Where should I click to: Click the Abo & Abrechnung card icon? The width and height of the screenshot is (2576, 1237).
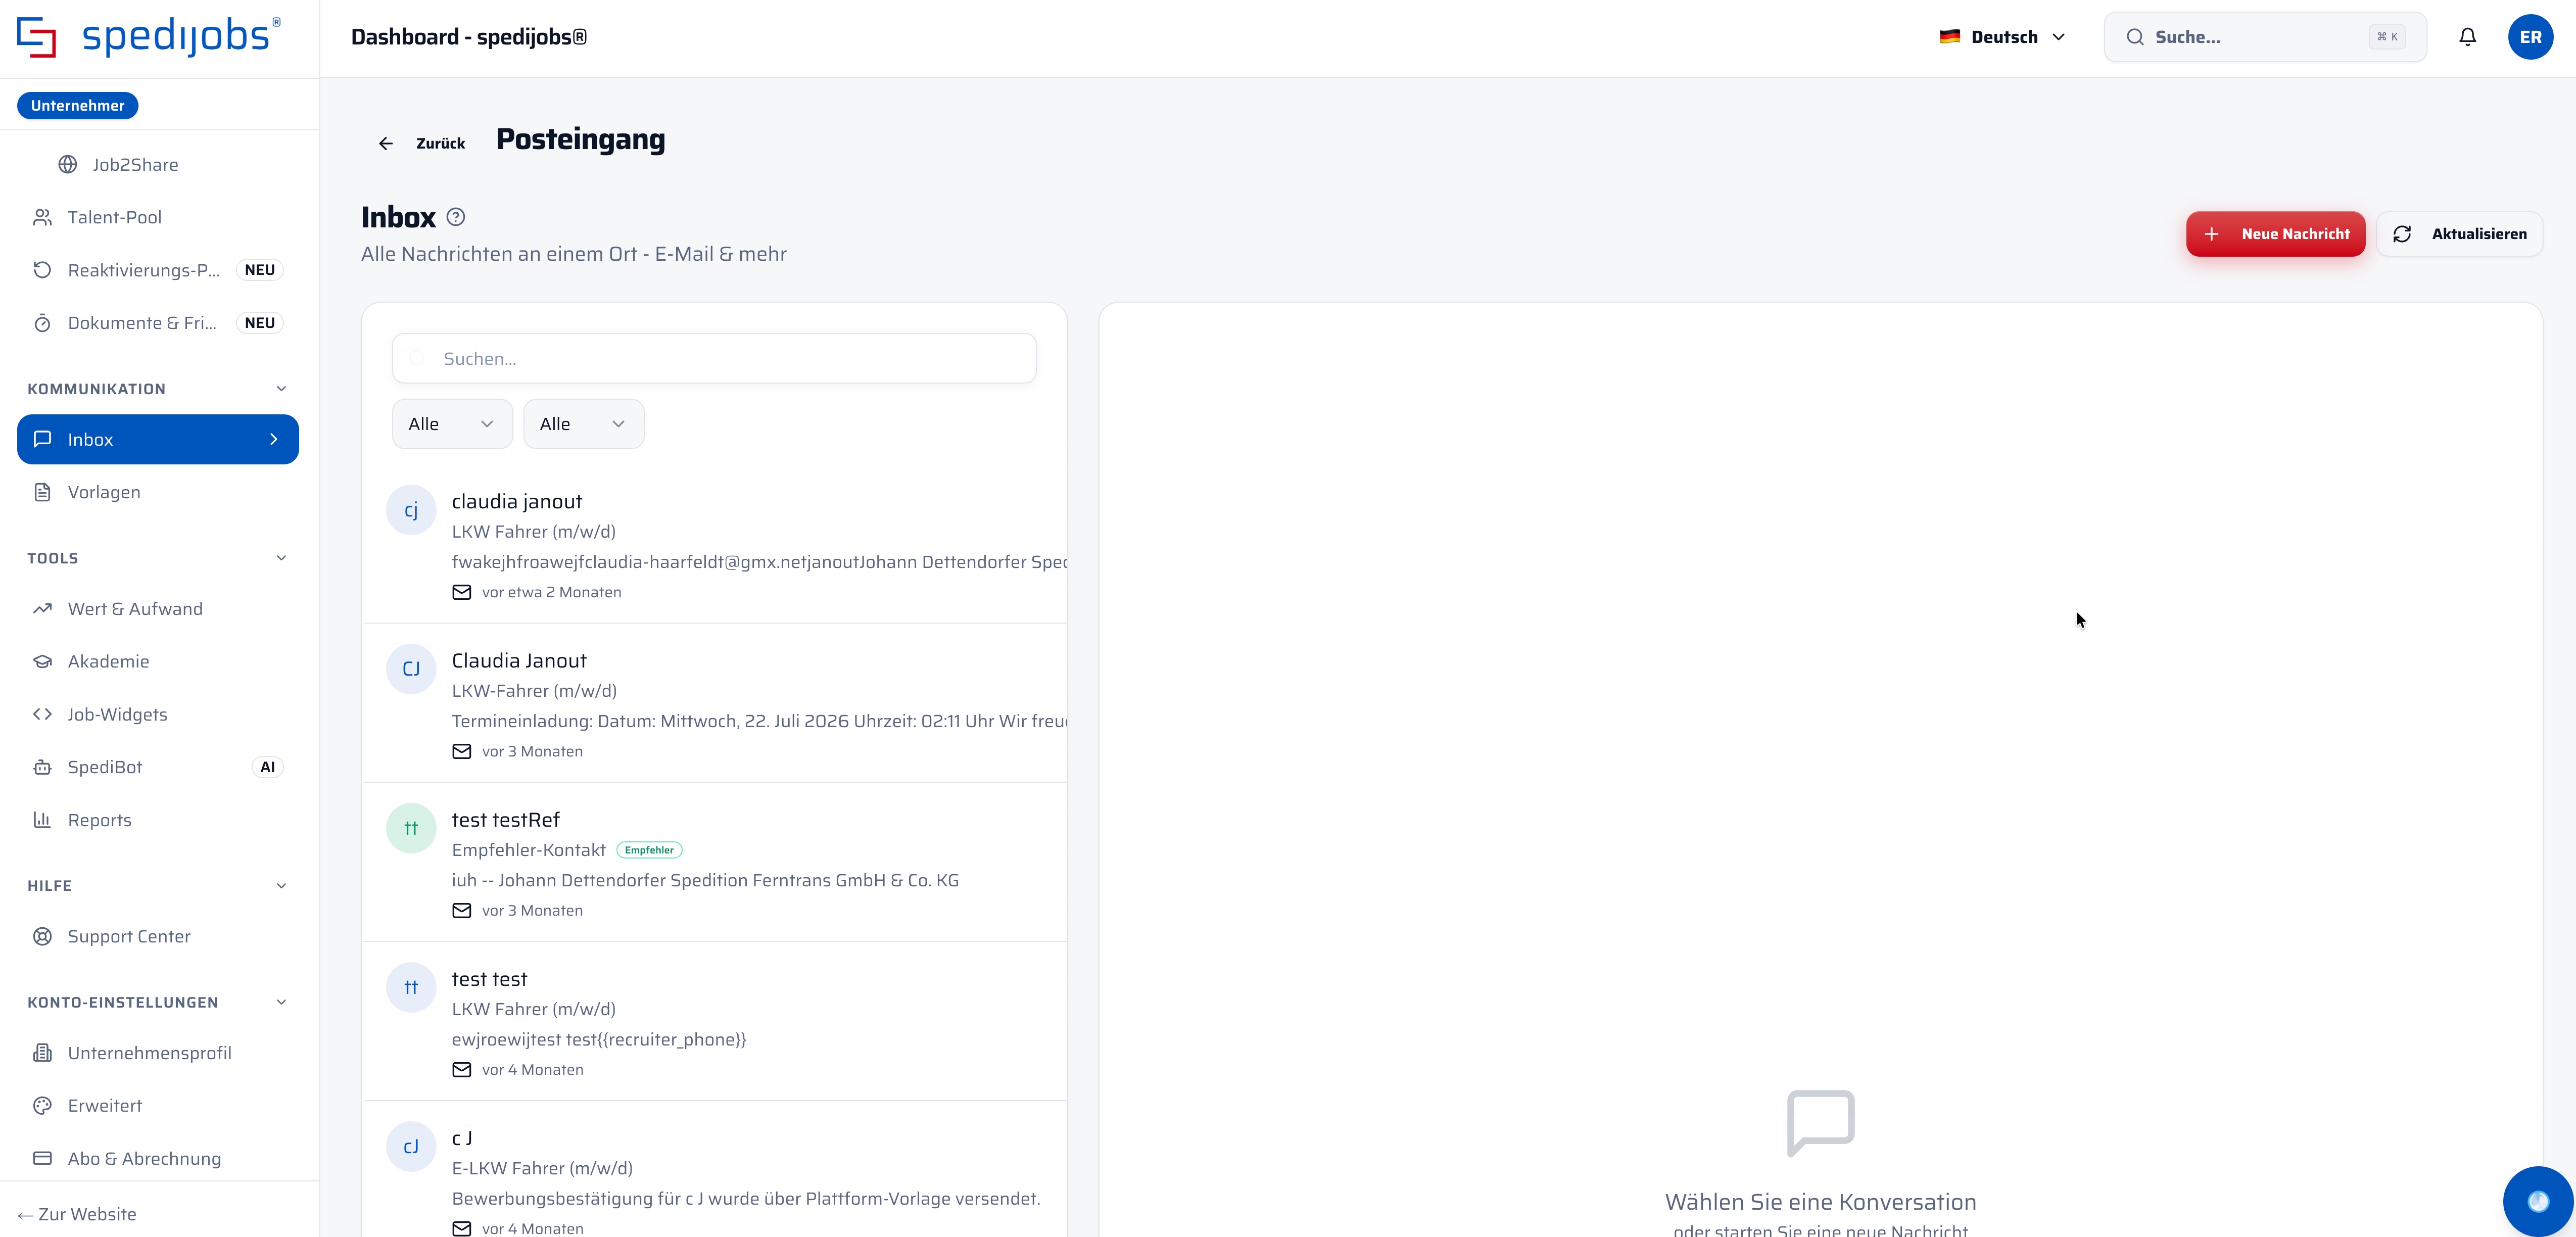point(42,1159)
